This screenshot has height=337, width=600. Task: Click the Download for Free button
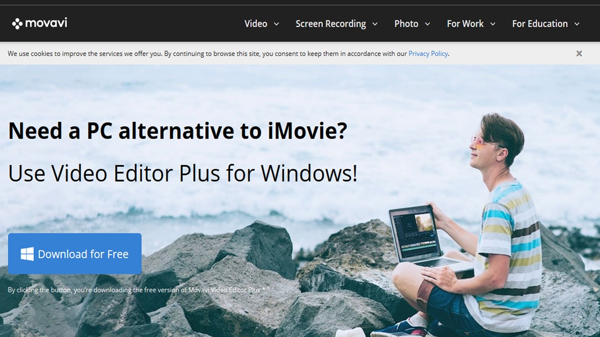coord(75,254)
